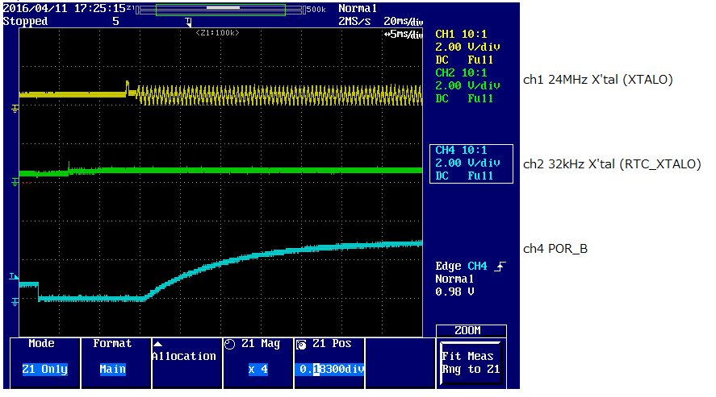Viewport: 716px width, 397px height.
Task: Select the highlighted CH4 settings box
Action: click(471, 164)
